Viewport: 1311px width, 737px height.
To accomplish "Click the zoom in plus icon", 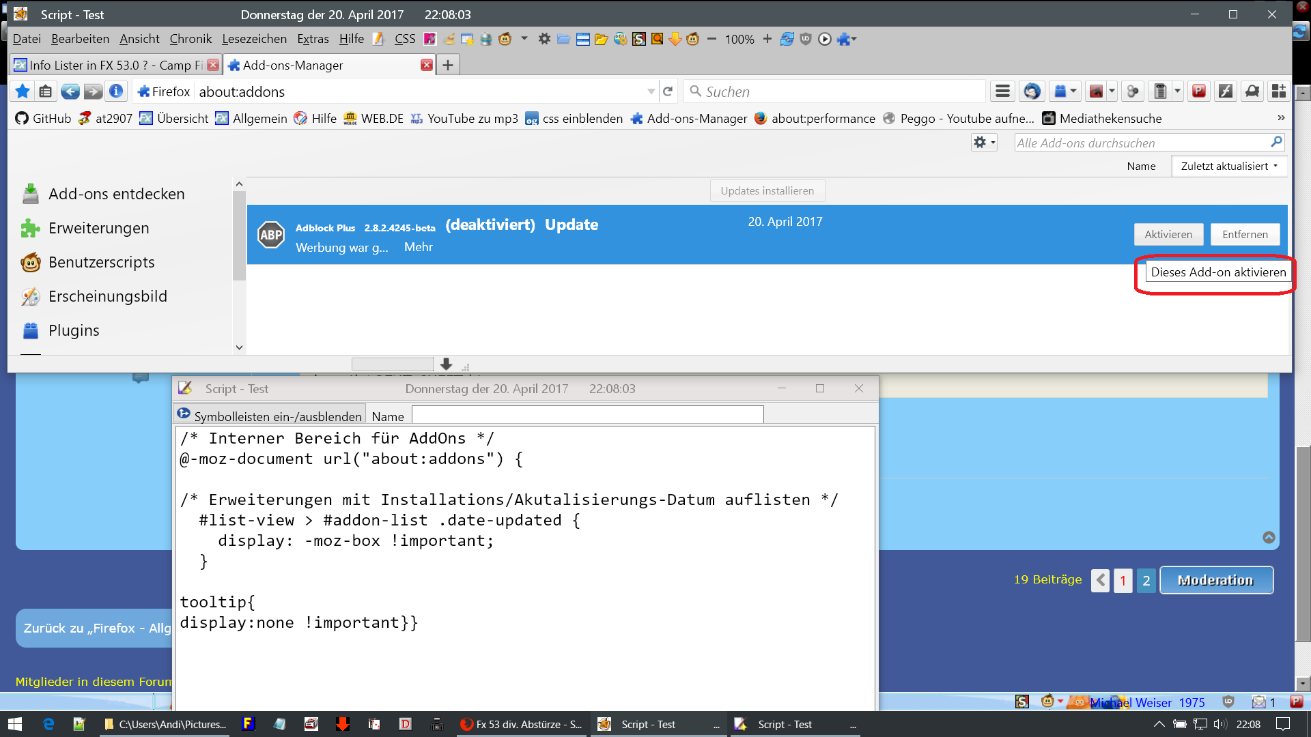I will pyautogui.click(x=767, y=39).
